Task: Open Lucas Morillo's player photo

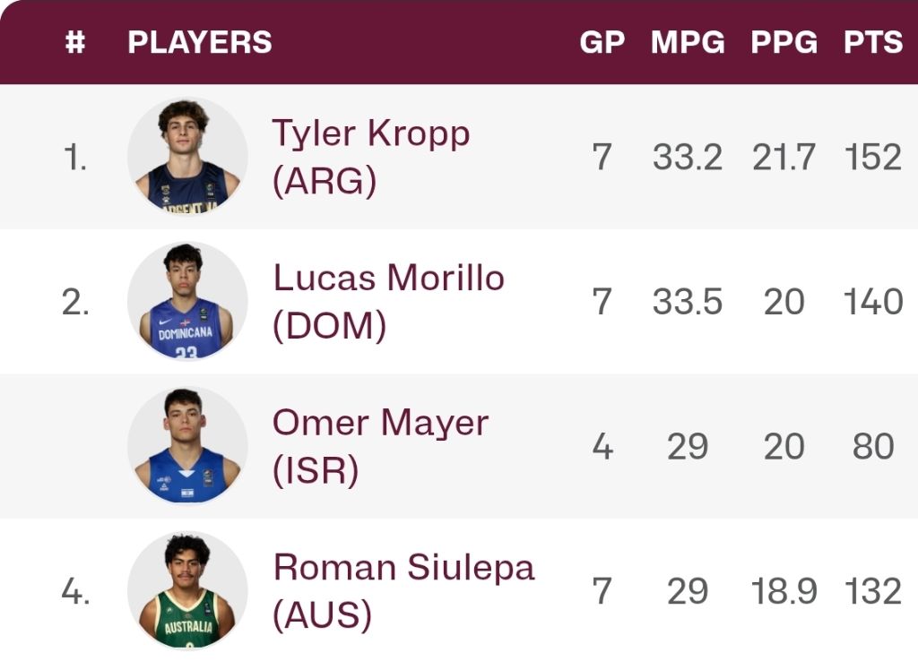Action: (x=187, y=301)
